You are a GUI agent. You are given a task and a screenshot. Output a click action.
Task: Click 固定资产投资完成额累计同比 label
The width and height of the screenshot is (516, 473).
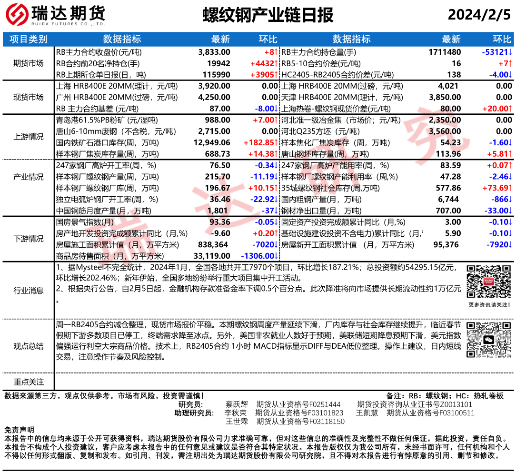point(344,222)
